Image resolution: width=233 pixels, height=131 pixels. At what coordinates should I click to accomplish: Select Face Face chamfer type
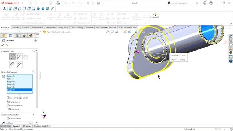[x=19, y=65]
